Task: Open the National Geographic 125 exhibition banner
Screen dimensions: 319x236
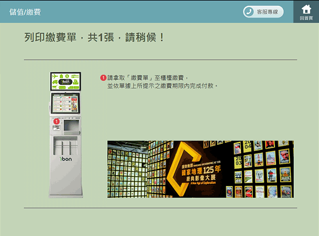Action: click(x=201, y=169)
